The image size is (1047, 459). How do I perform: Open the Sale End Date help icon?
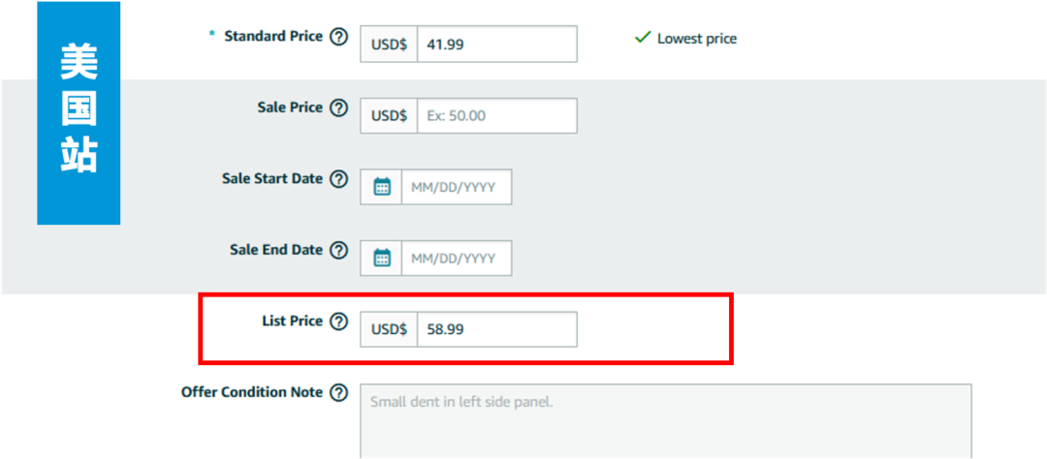point(339,250)
